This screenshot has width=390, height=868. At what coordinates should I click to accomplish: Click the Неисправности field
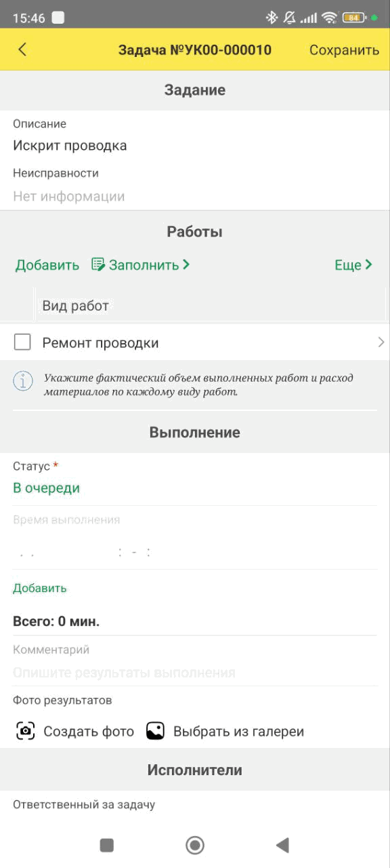(195, 197)
